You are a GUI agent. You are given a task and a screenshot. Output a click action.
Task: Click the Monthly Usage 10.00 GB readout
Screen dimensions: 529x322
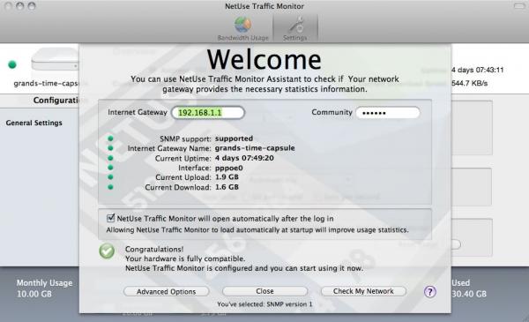coord(45,288)
